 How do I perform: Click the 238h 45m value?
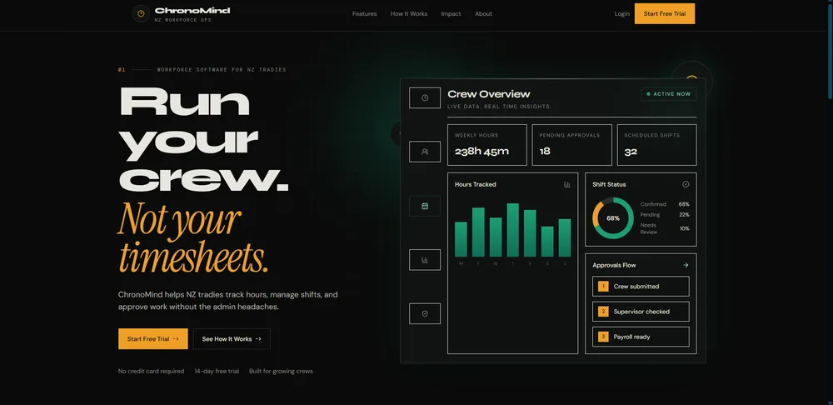(x=481, y=152)
